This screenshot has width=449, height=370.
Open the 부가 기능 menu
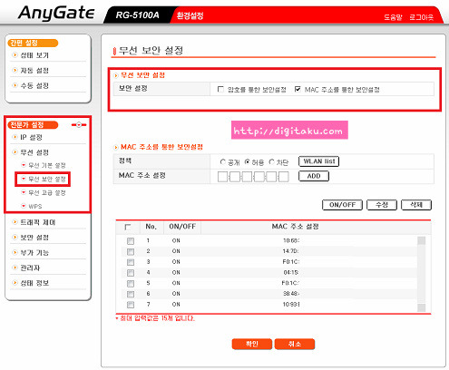[34, 253]
